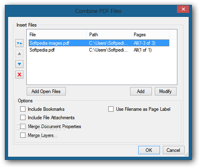Viewport: 200px width, 168px height.
Task: Click the All(1 of 1) pages cell
Action: pos(143,50)
